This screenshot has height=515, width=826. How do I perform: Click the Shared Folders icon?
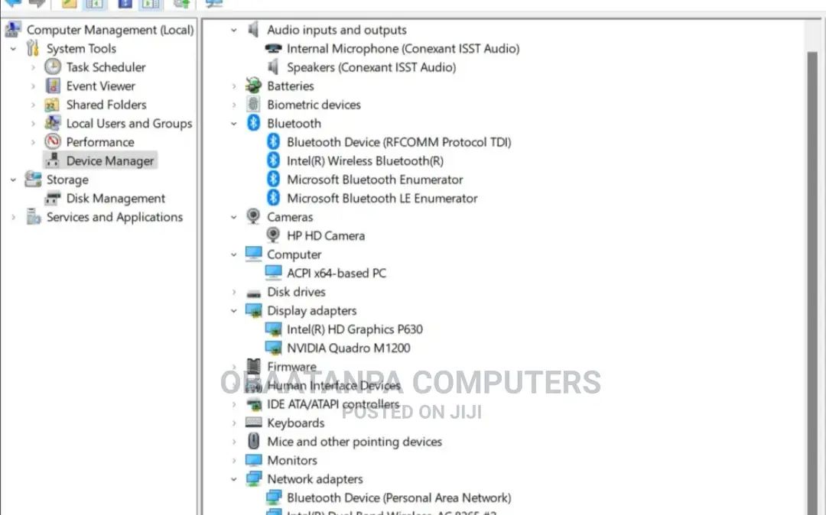click(x=52, y=105)
